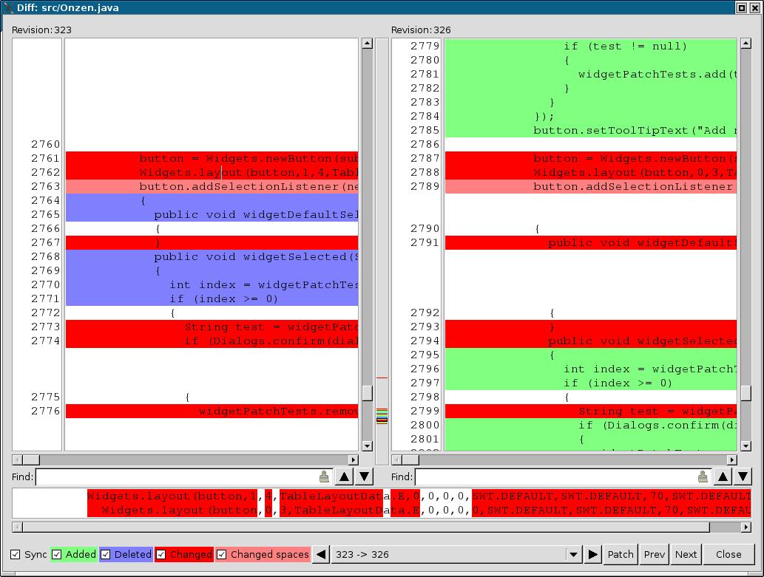The width and height of the screenshot is (764, 577).
Task: Click line 2785 setToolTipText in right pane
Action: tap(590, 130)
